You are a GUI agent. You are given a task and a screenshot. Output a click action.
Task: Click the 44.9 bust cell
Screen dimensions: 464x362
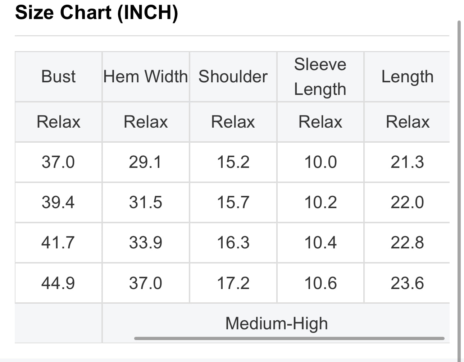pyautogui.click(x=58, y=283)
